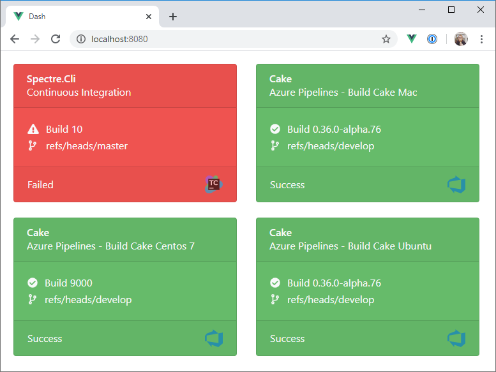Close the Dash tab
This screenshot has width=496, height=372.
tap(149, 17)
